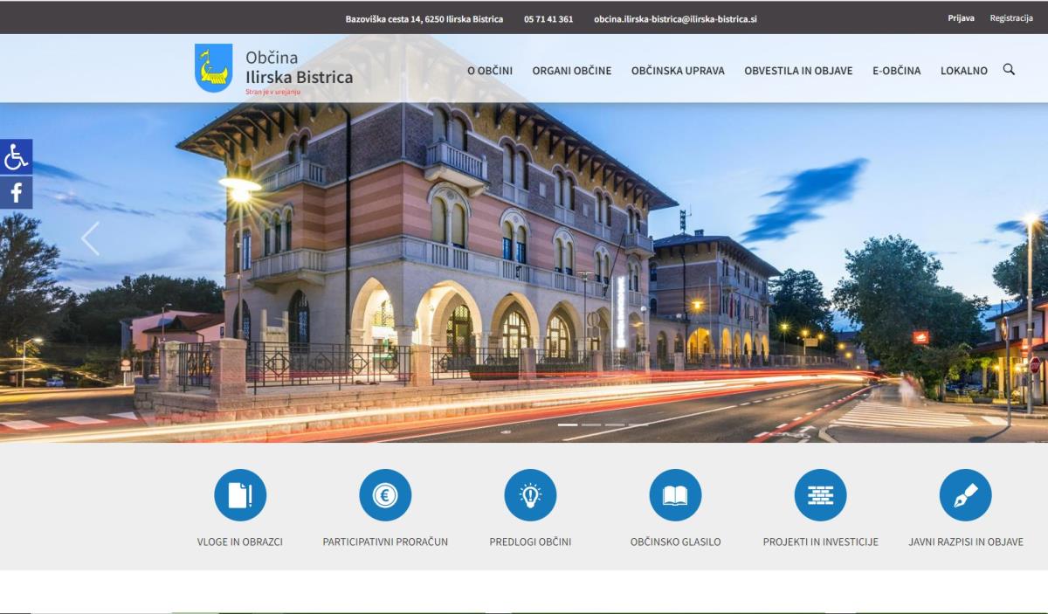The width and height of the screenshot is (1048, 614).
Task: Open the LOKALNO menu
Action: 964,71
